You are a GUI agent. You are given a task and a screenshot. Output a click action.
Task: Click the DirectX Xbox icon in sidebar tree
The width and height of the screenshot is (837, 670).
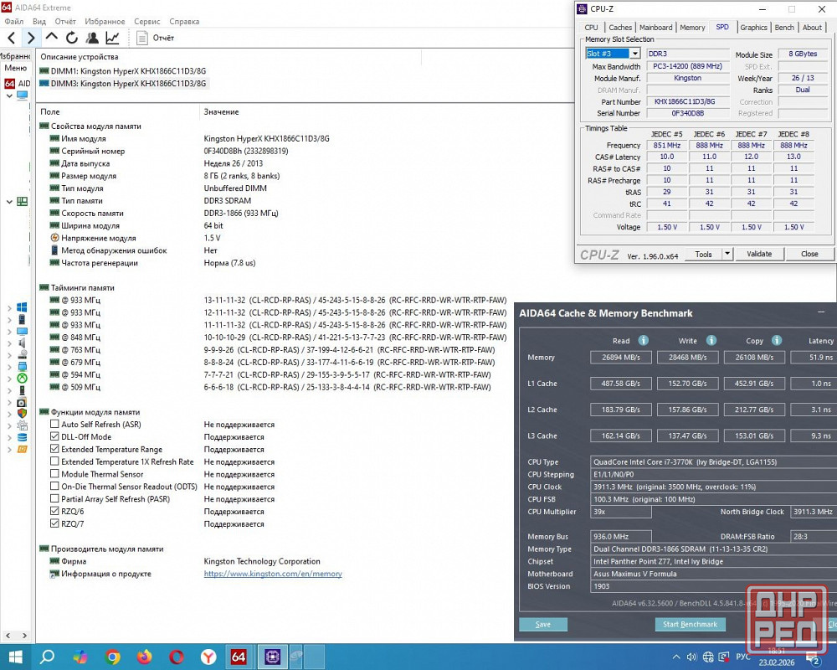[22, 378]
